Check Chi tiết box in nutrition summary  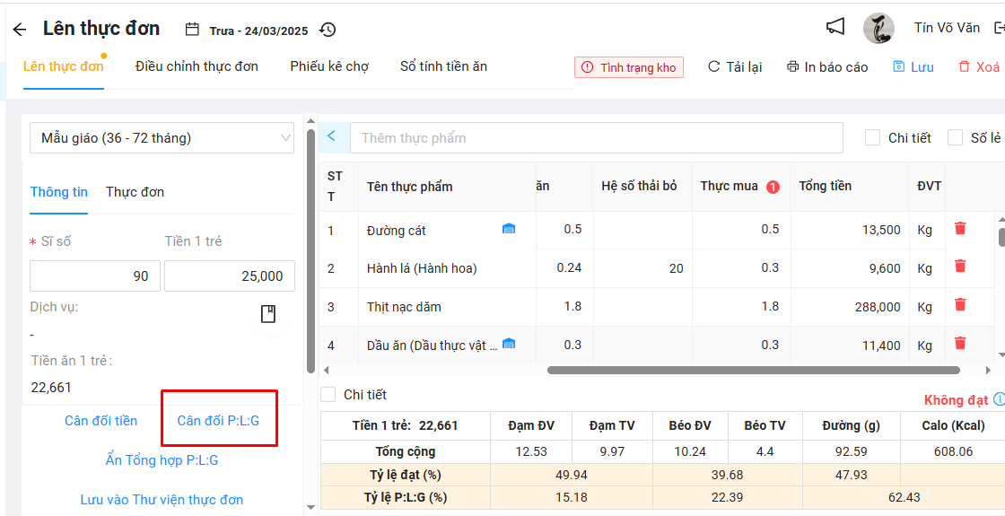328,395
